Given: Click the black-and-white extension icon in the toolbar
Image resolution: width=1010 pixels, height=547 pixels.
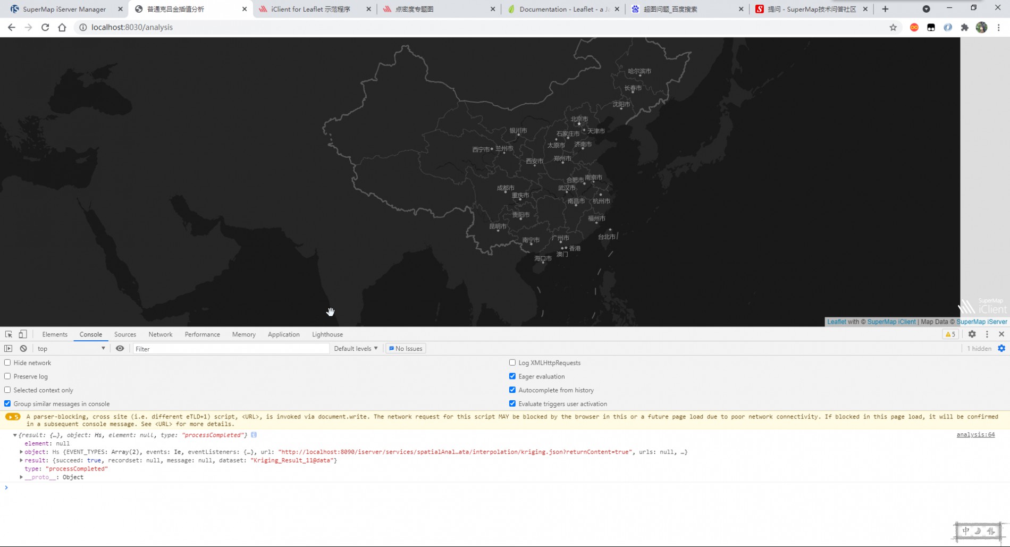Looking at the screenshot, I should (931, 27).
